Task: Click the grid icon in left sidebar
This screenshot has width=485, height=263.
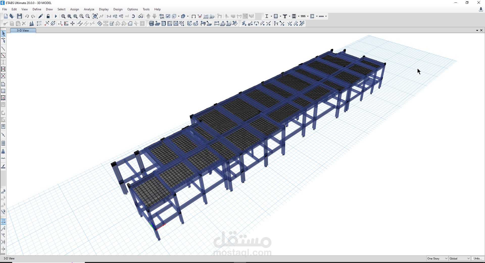Action: (3, 143)
